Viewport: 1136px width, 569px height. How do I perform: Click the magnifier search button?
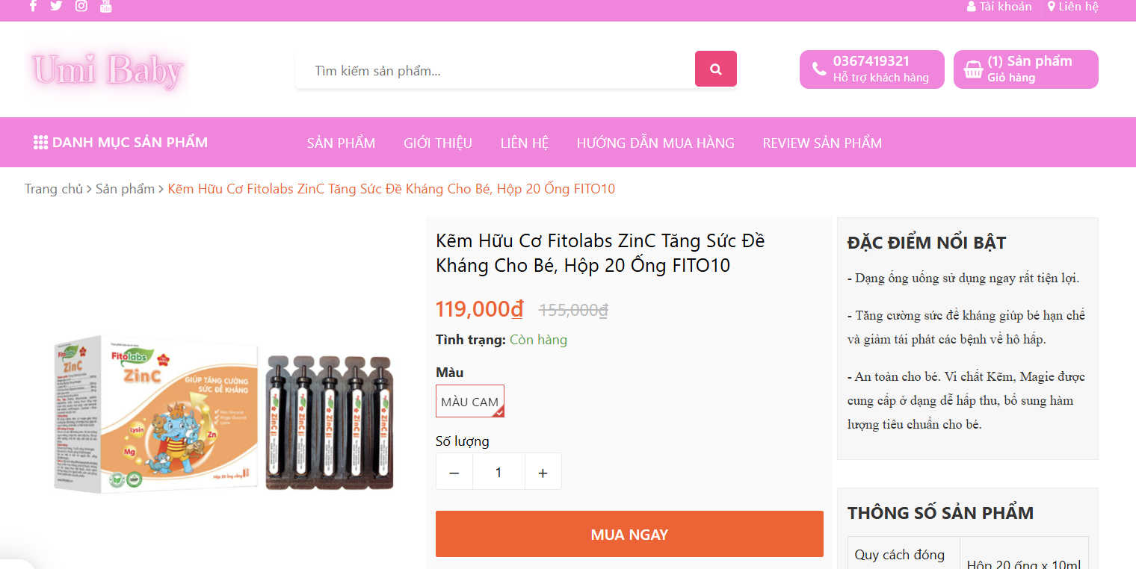coord(716,69)
